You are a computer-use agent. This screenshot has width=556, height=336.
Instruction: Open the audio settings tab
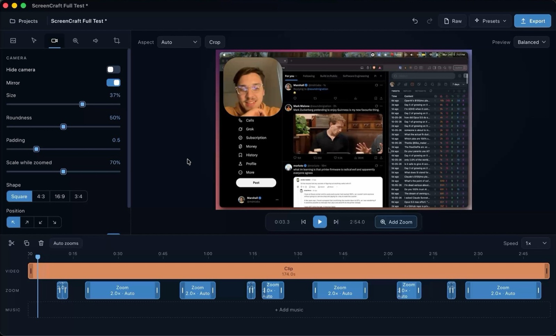pyautogui.click(x=96, y=41)
